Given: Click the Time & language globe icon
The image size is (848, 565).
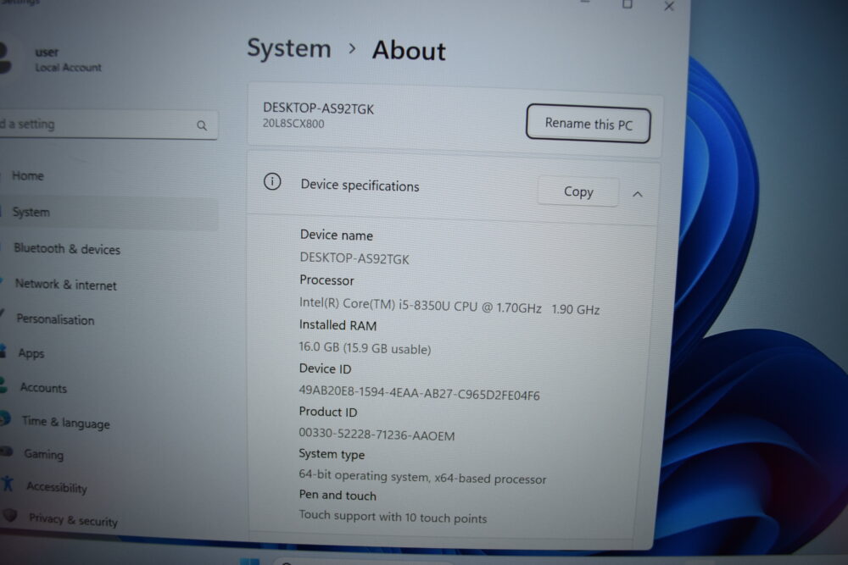Looking at the screenshot, I should tap(4, 418).
